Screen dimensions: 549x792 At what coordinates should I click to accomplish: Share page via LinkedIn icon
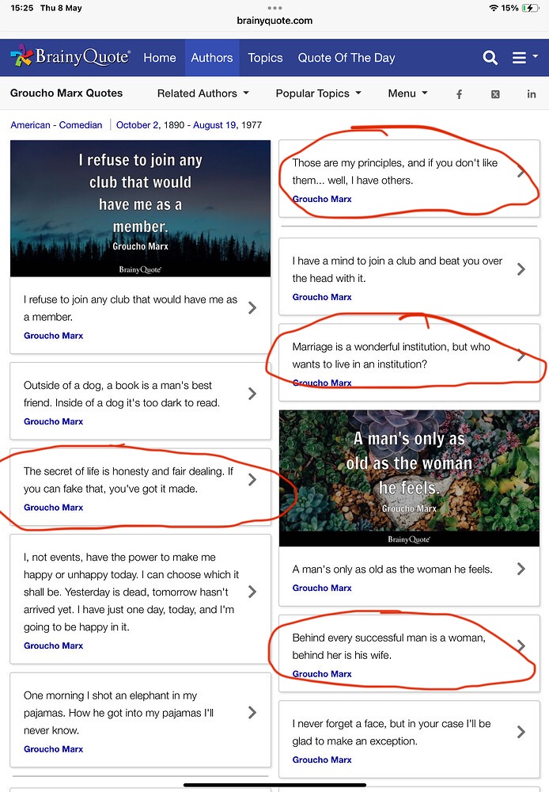click(532, 94)
